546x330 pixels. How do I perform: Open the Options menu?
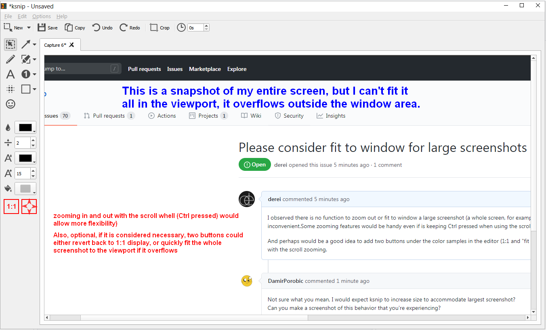tap(41, 16)
